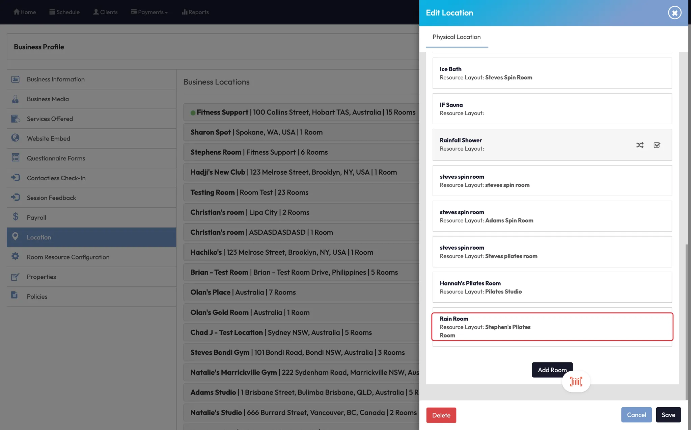Viewport: 691px width, 430px height.
Task: Open the Rain Room entry
Action: point(552,327)
